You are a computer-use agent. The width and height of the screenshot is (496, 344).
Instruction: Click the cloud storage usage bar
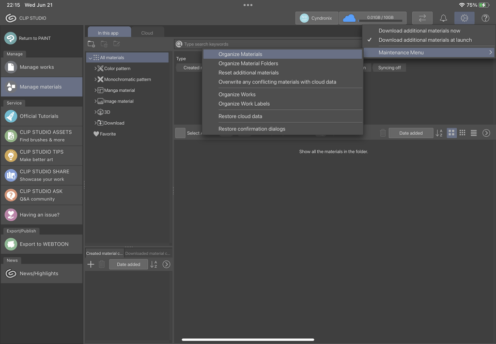[380, 21]
